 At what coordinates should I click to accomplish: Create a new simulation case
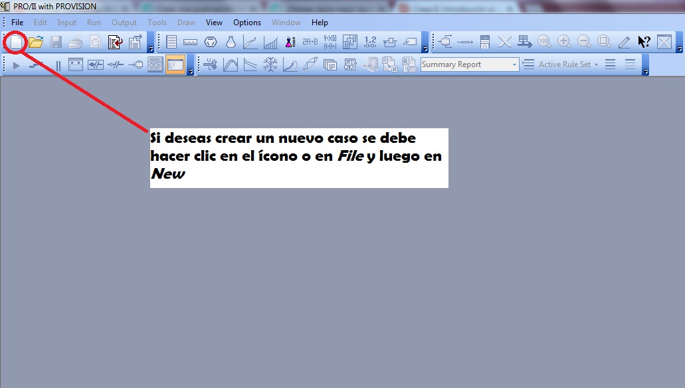(15, 42)
